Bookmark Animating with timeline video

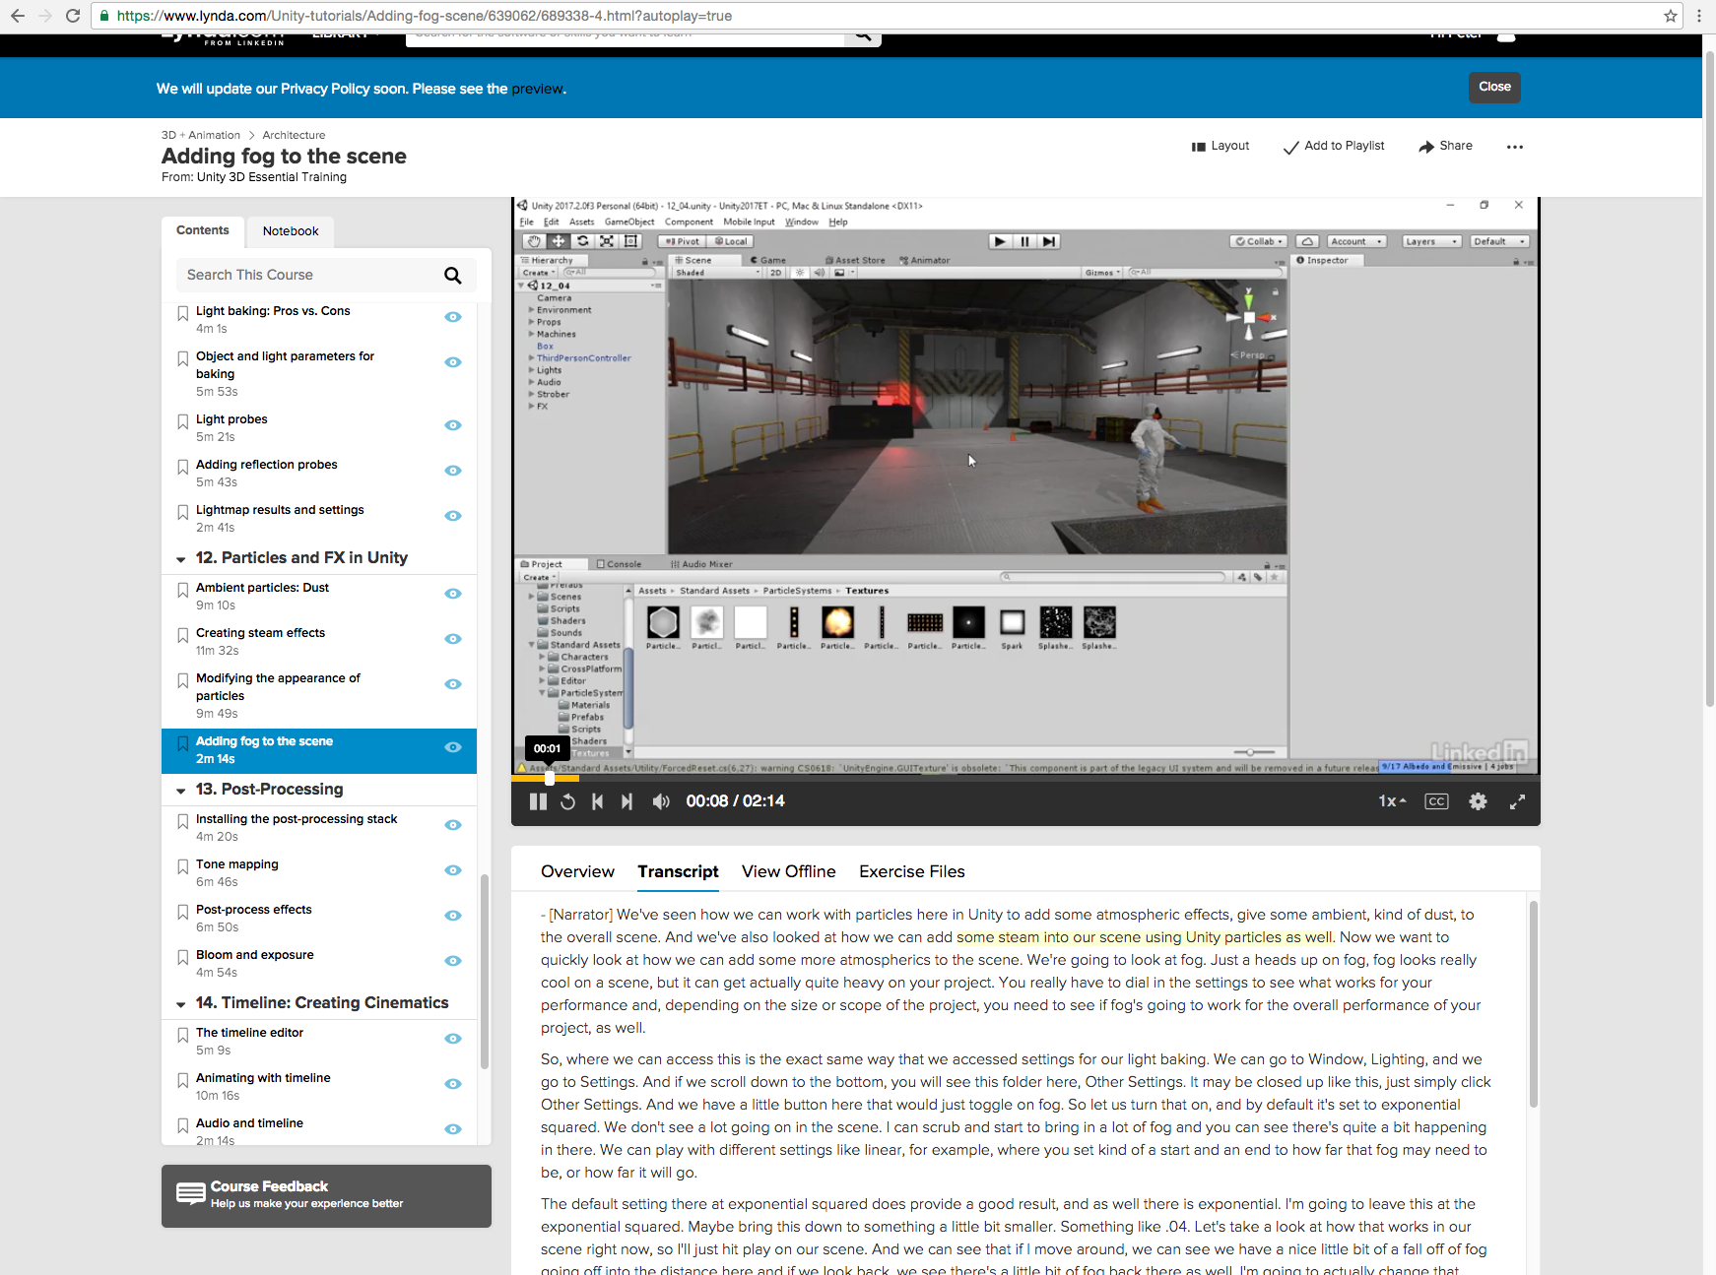pyautogui.click(x=182, y=1081)
